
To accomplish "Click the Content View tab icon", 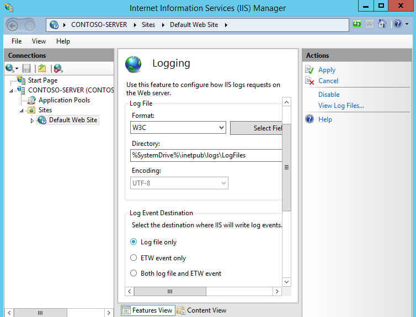I will pos(181,310).
